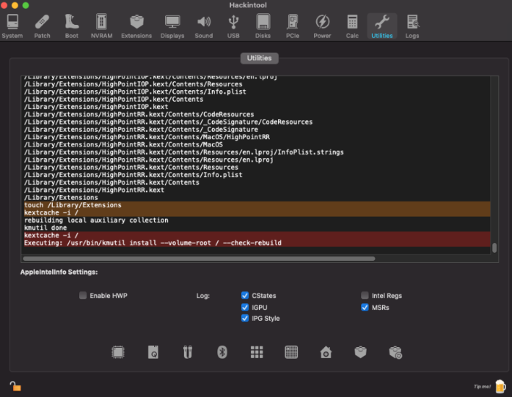Maximize the window with green button
512x397 pixels.
26,5
